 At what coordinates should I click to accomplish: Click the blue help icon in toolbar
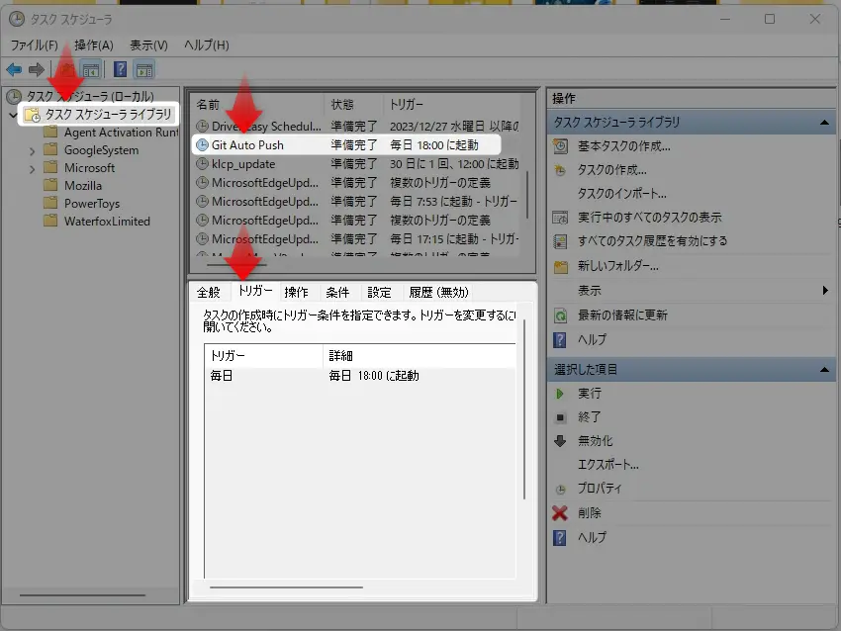(120, 69)
